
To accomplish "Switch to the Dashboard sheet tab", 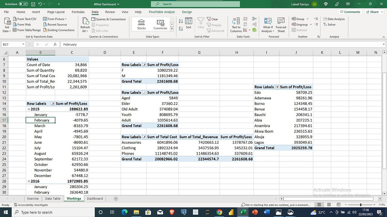I will pos(95,198).
